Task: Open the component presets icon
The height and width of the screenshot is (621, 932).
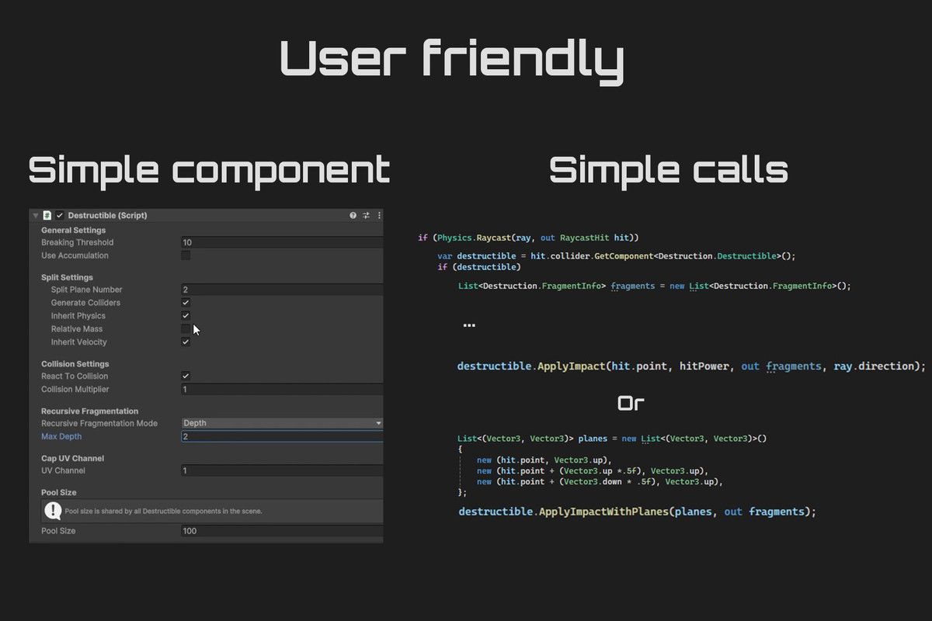Action: click(366, 215)
